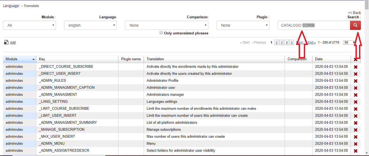This screenshot has height=156, width=369.
Task: Click the red search magnifier button
Action: tap(355, 25)
